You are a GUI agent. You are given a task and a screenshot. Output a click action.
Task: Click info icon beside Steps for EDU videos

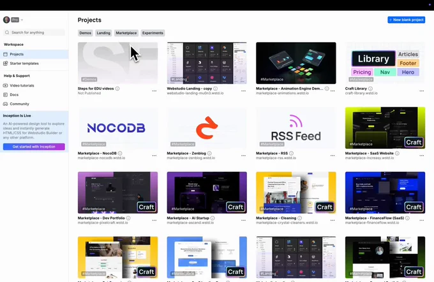(x=118, y=88)
